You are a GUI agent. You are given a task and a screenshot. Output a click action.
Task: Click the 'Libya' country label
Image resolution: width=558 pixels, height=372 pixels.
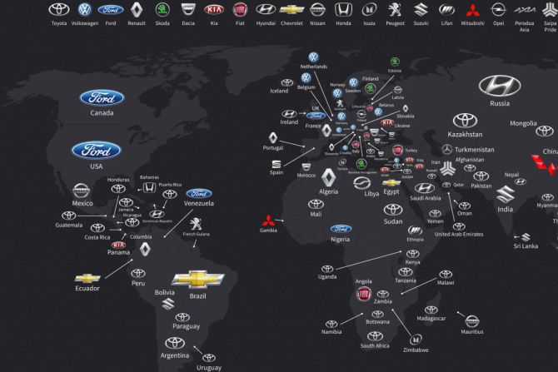[x=371, y=194]
